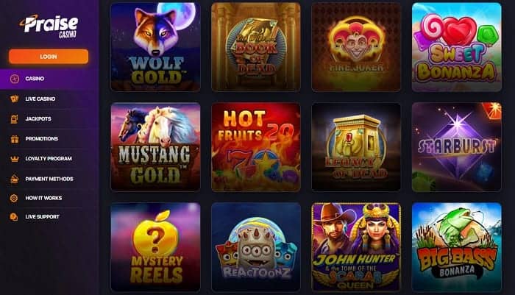The image size is (515, 295).
Task: Launch the Big Bass Bonanza game
Action: (457, 247)
